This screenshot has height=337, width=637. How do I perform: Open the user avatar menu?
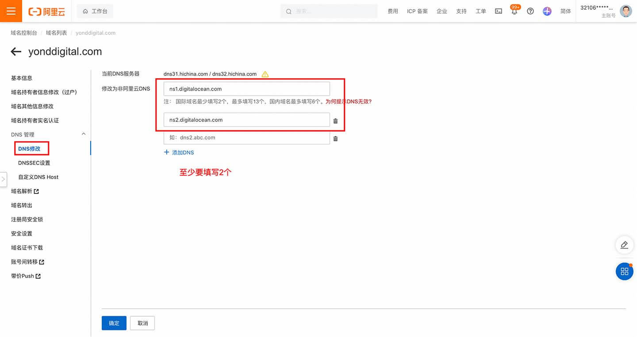(x=625, y=11)
